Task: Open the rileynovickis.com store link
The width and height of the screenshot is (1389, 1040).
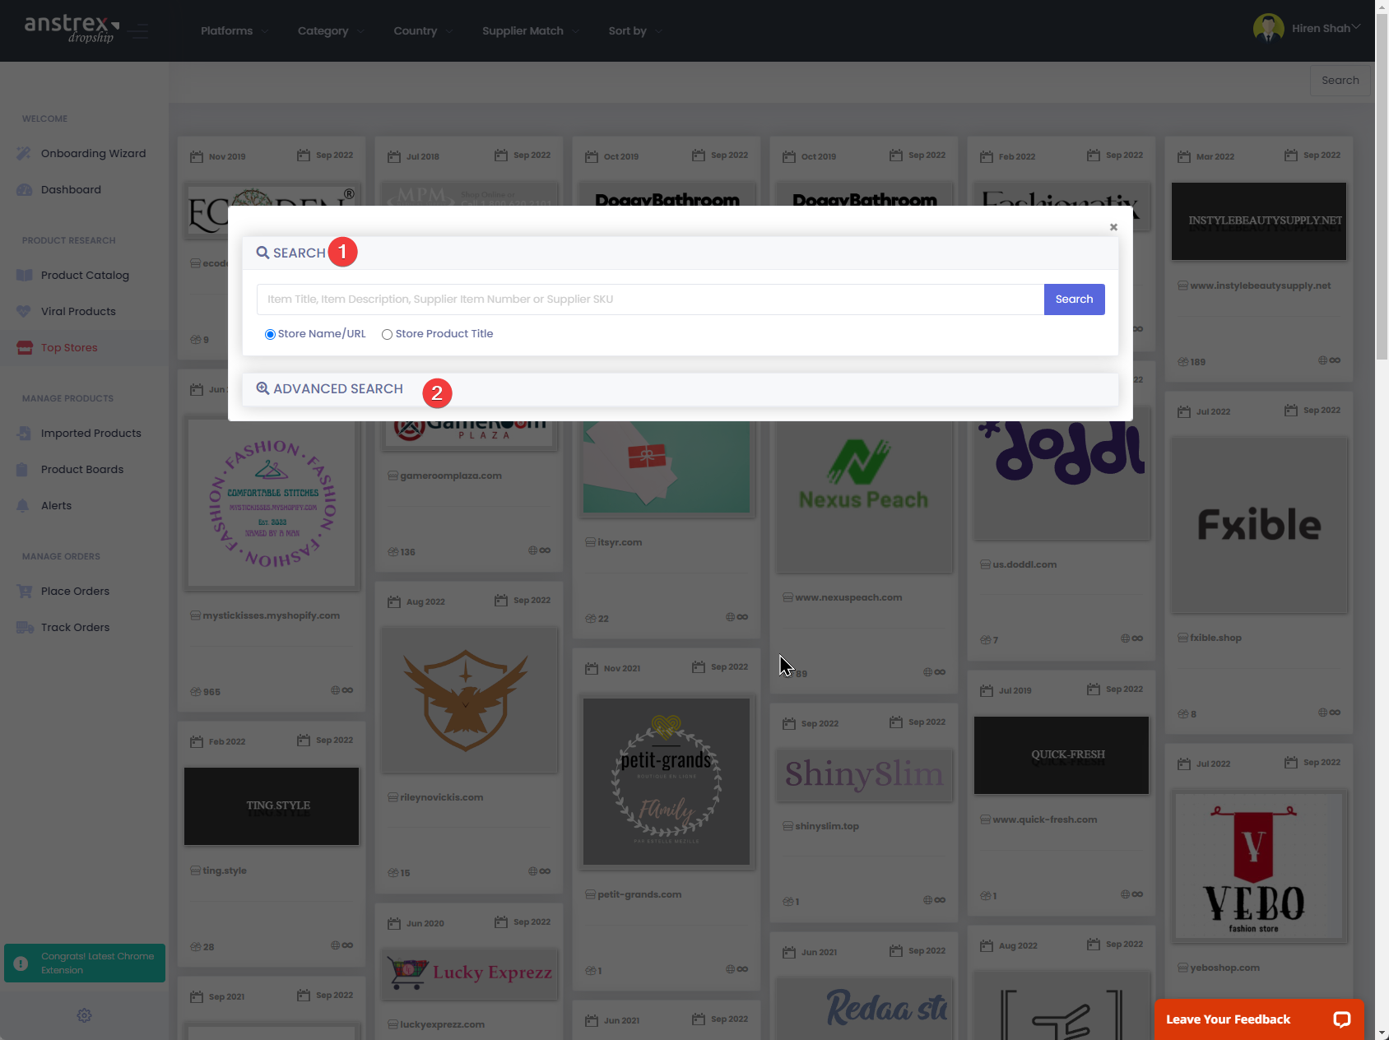Action: 441,798
